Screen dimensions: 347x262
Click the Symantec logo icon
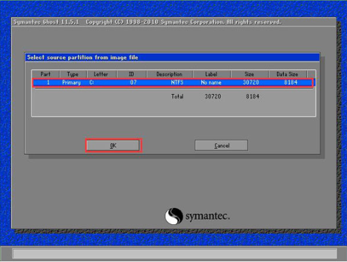pos(174,216)
